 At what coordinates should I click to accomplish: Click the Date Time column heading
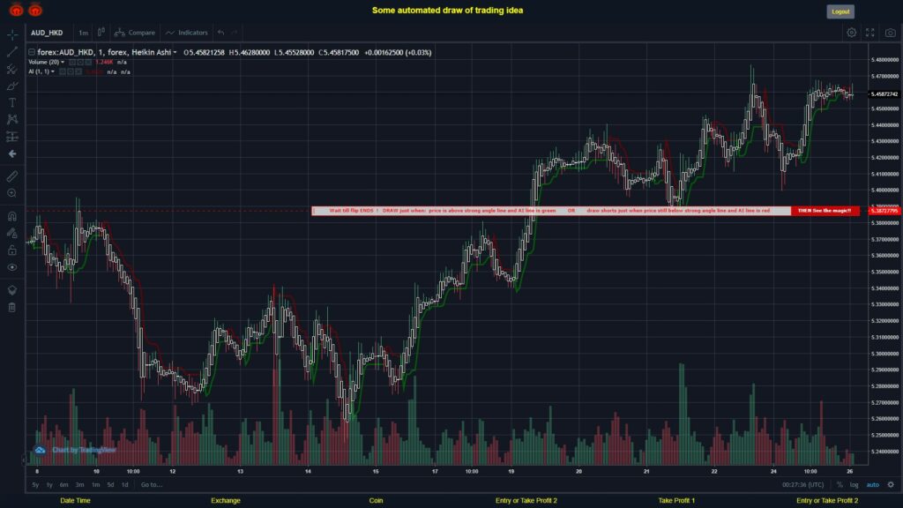coord(76,501)
